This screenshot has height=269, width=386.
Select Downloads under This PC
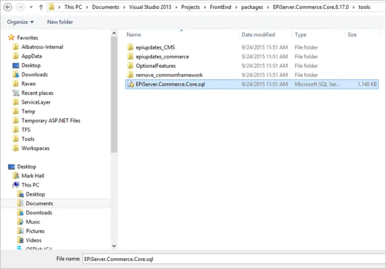[39, 213]
